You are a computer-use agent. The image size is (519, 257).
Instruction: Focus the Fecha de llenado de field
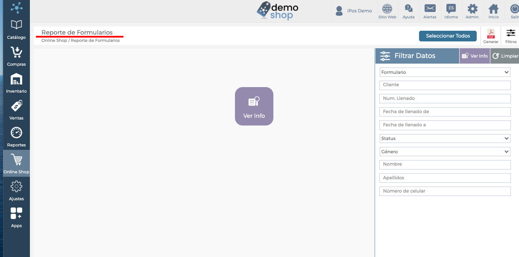coord(445,112)
